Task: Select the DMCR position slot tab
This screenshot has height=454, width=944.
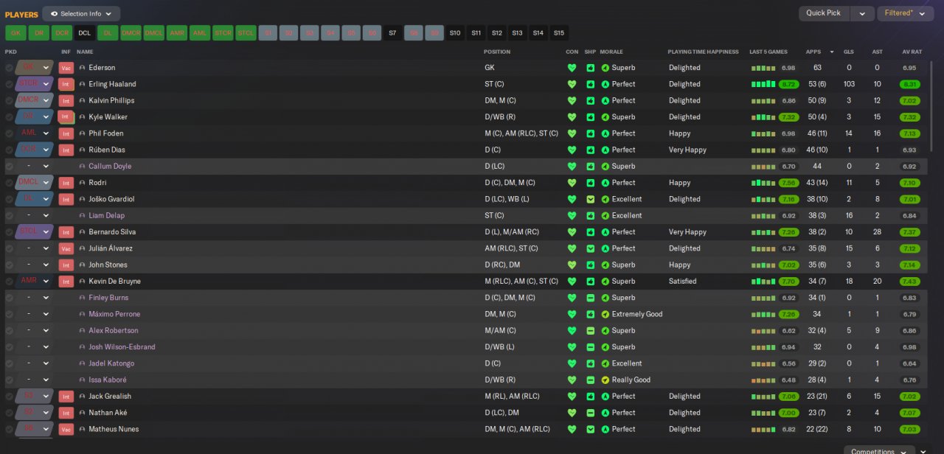Action: point(131,33)
